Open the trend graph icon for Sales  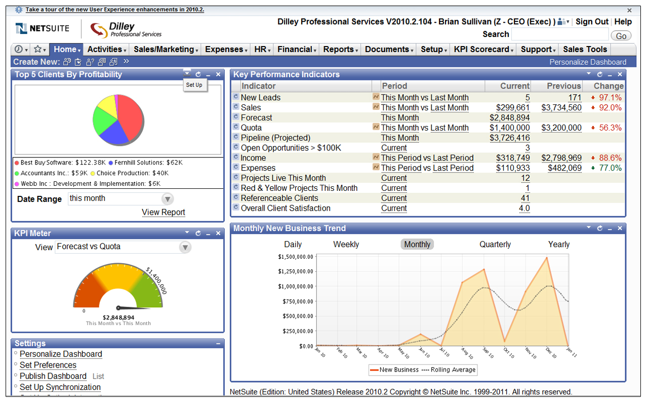(x=376, y=106)
